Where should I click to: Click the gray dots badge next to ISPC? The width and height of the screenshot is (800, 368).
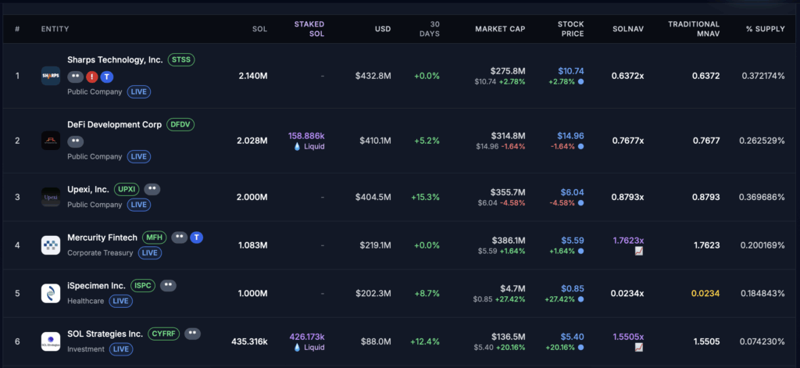click(x=169, y=285)
